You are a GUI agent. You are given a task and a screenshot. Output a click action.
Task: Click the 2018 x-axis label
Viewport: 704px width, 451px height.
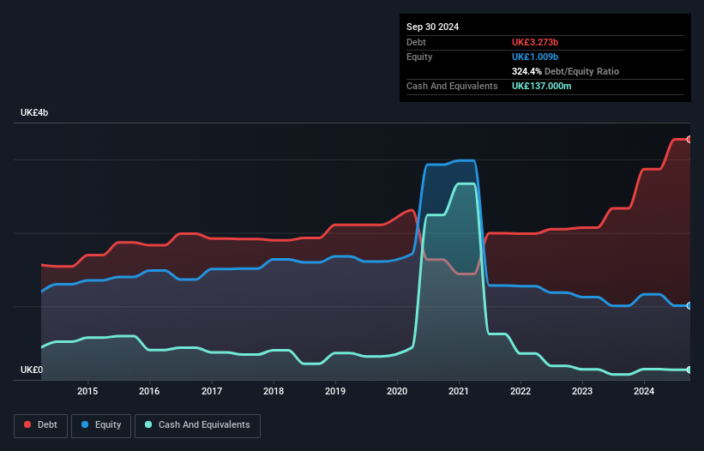point(274,391)
